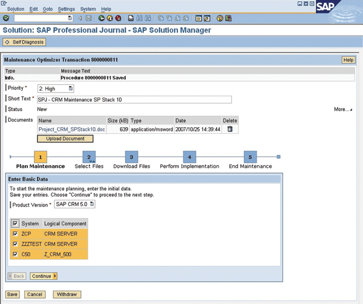363x304 pixels.
Task: Open the Help menu in menu bar
Action: (106, 9)
